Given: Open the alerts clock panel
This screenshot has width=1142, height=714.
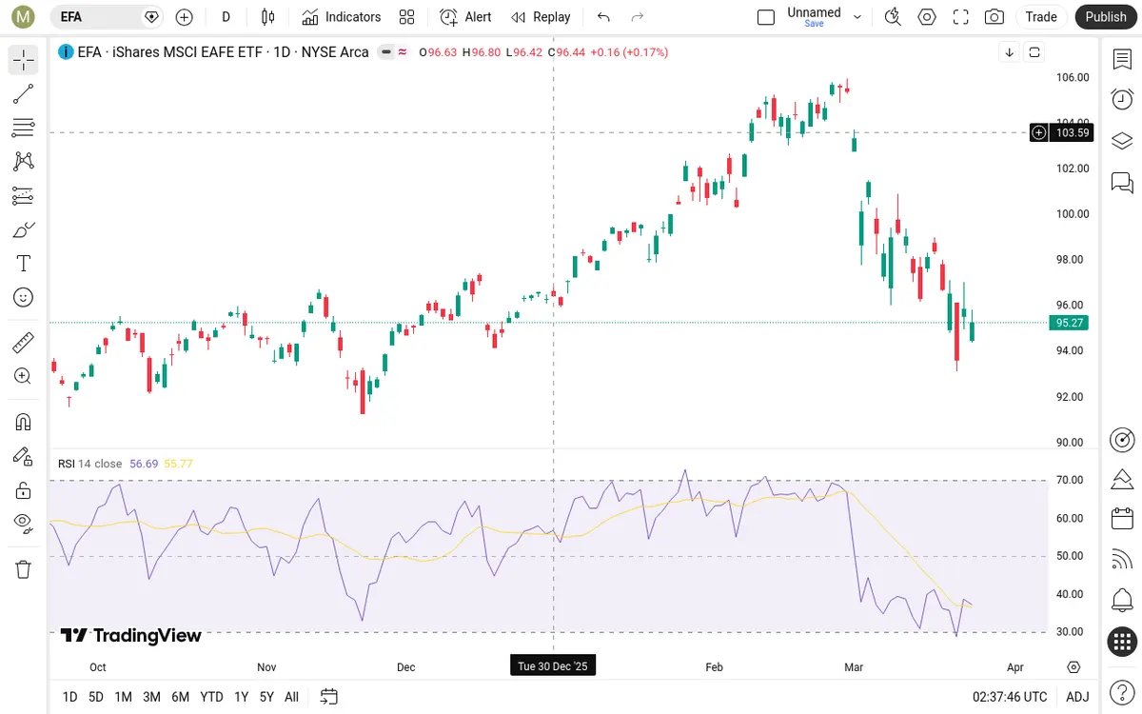Looking at the screenshot, I should click(1122, 100).
